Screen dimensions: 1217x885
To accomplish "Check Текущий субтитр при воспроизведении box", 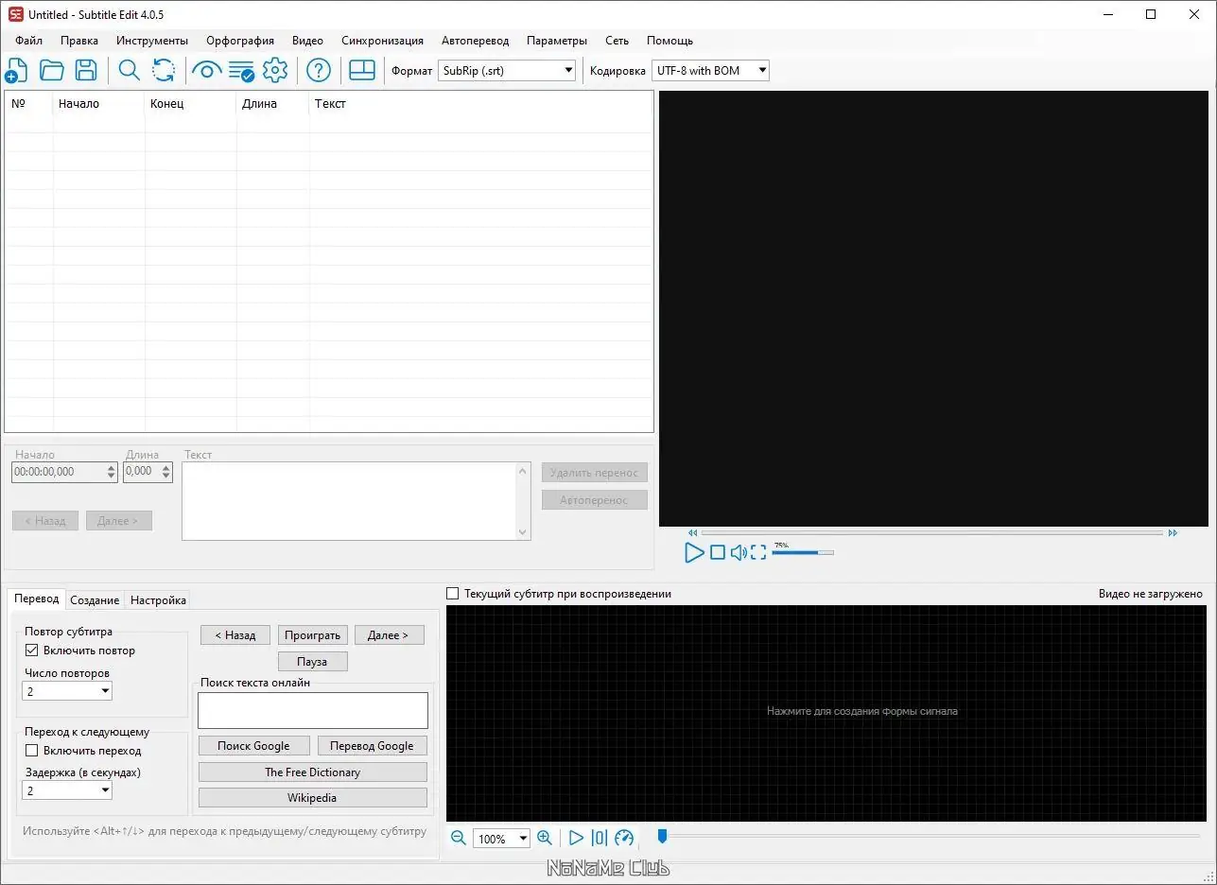I will point(452,594).
